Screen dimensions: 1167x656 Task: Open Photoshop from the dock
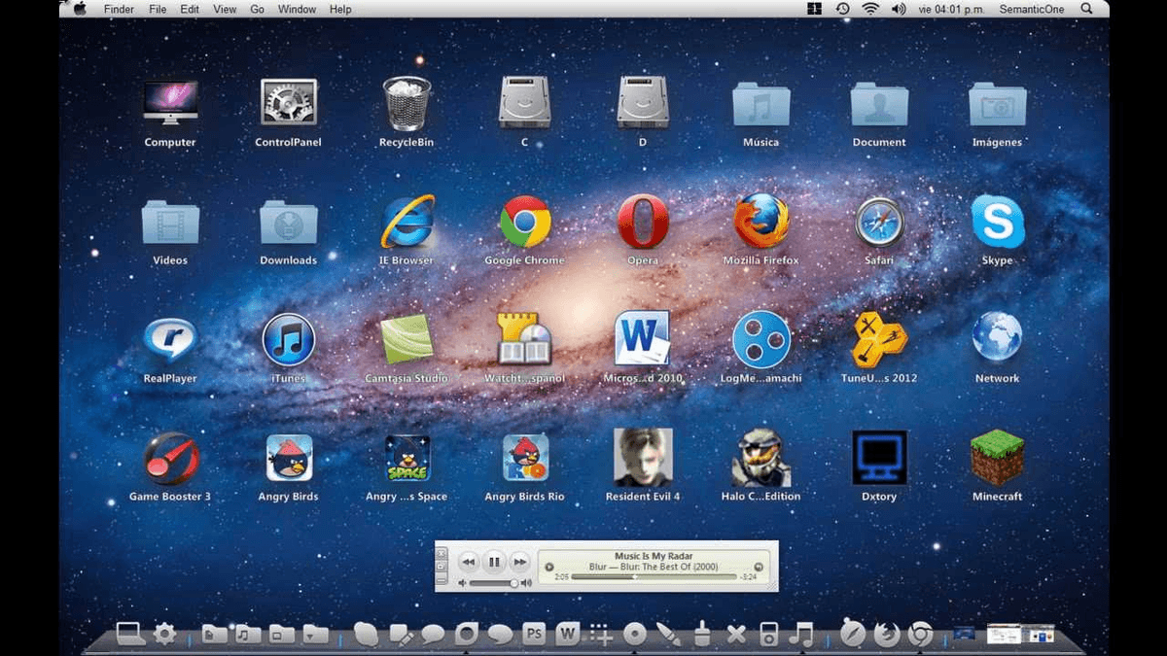[533, 634]
